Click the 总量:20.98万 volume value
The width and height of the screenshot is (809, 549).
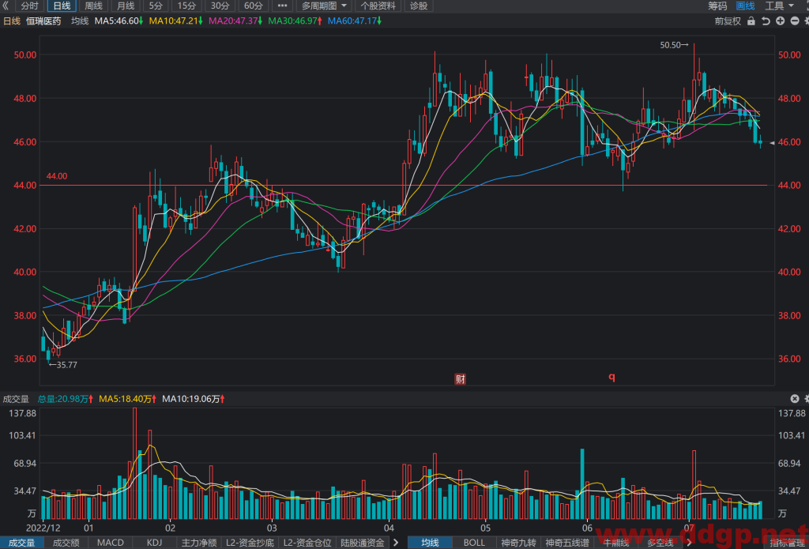66,399
